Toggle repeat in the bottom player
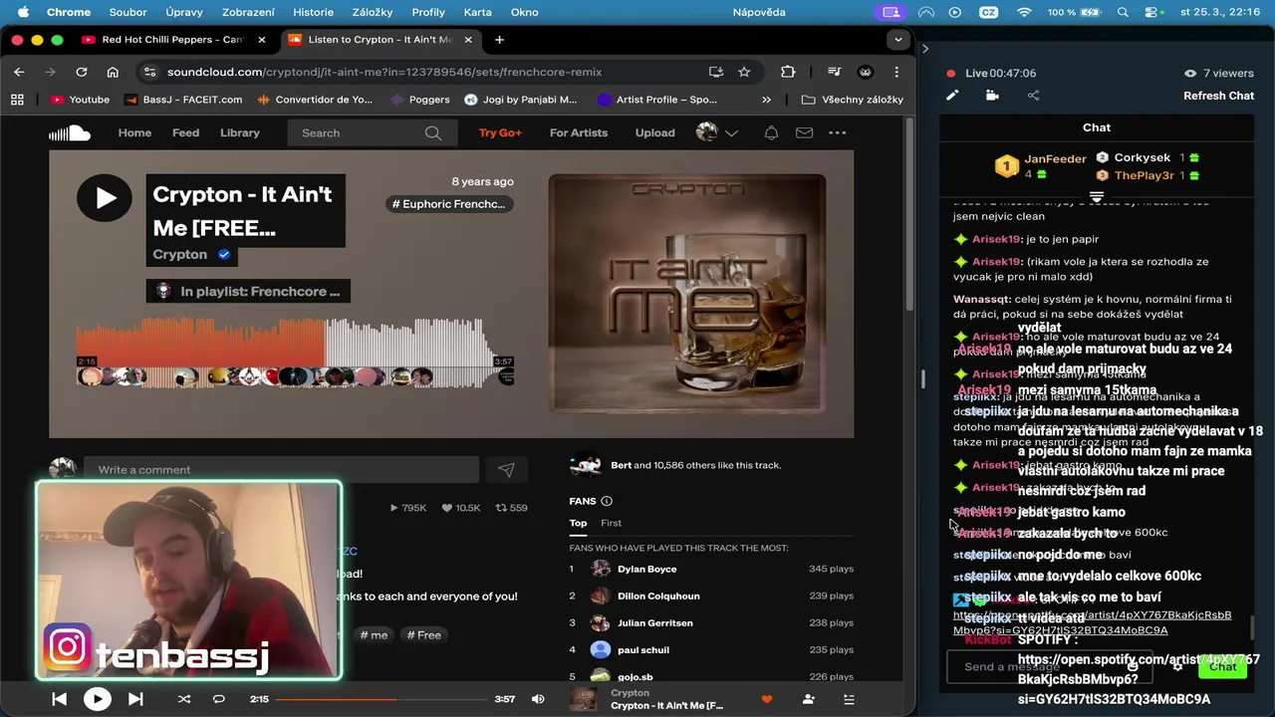 [219, 699]
